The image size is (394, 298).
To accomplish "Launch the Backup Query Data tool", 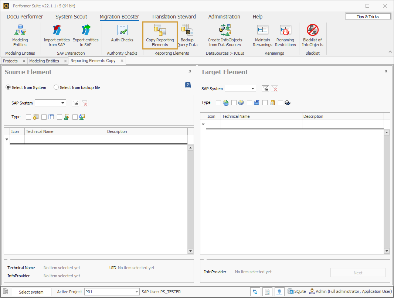I will coord(187,35).
